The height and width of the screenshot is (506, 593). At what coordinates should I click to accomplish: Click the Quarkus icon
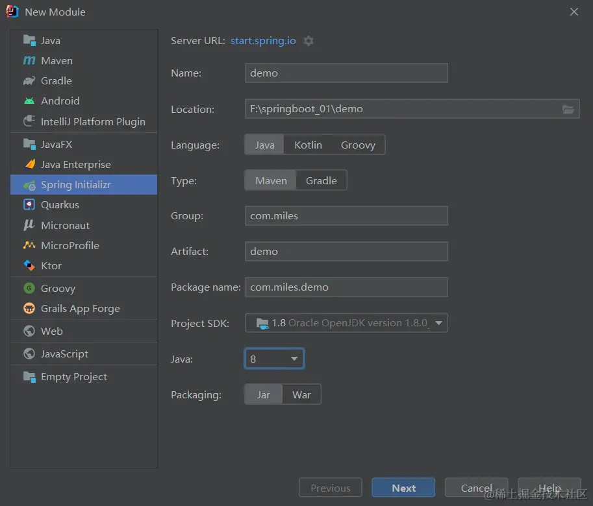tap(29, 204)
